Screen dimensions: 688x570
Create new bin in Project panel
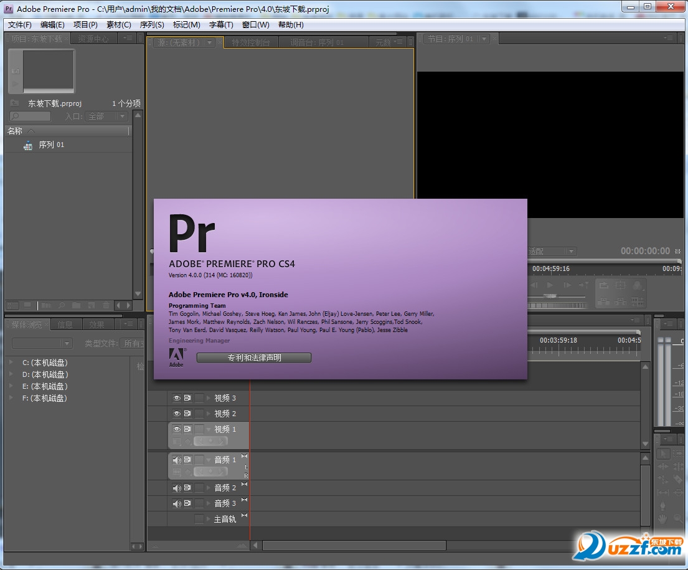tap(77, 305)
